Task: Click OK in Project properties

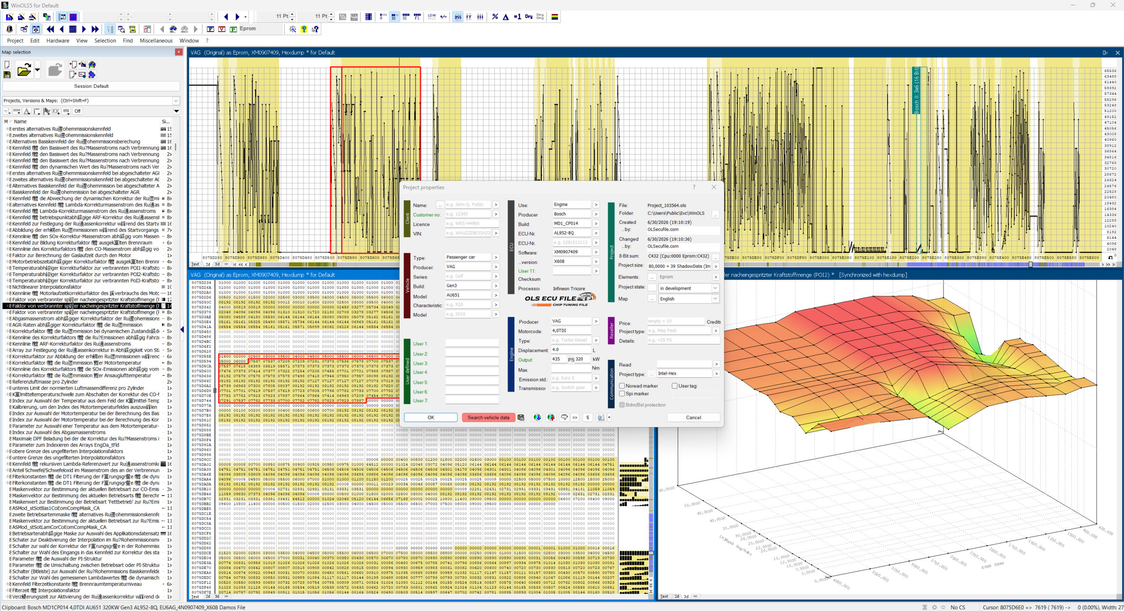Action: (x=431, y=417)
